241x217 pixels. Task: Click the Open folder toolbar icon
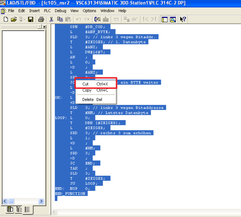coord(14,19)
